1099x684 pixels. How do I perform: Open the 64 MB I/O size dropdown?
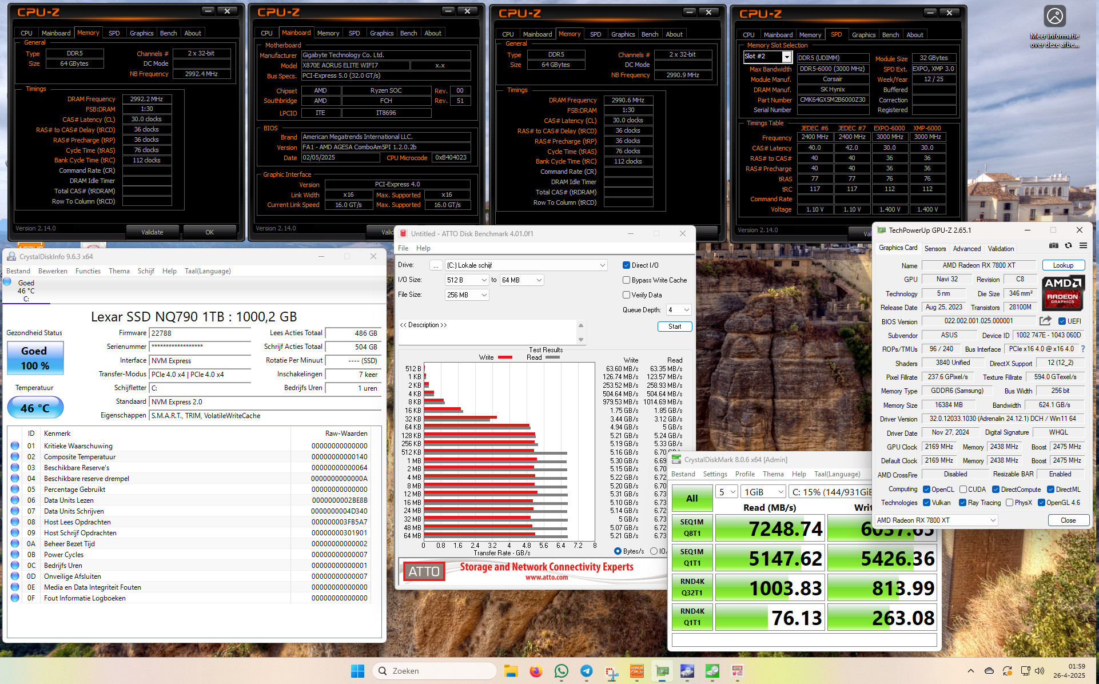pyautogui.click(x=521, y=280)
